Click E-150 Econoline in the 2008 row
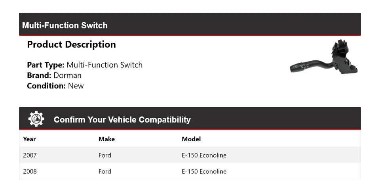The height and width of the screenshot is (192, 380). tap(204, 171)
